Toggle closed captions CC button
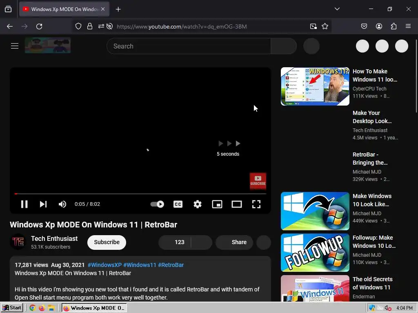418x313 pixels. click(x=178, y=204)
